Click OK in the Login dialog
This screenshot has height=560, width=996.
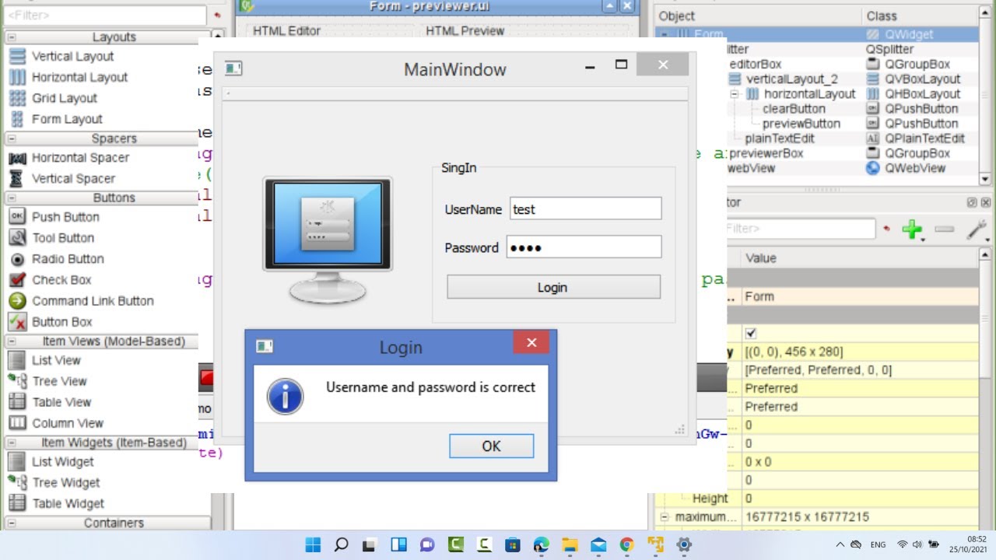pyautogui.click(x=491, y=446)
